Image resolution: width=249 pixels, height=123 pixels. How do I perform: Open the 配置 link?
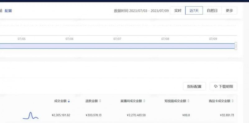coord(8,11)
